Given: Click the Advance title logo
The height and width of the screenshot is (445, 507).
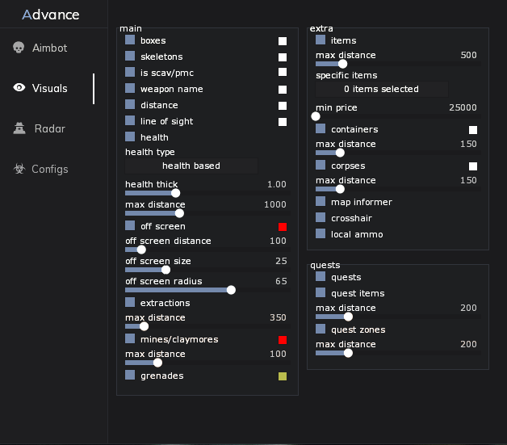Looking at the screenshot, I should [x=51, y=15].
